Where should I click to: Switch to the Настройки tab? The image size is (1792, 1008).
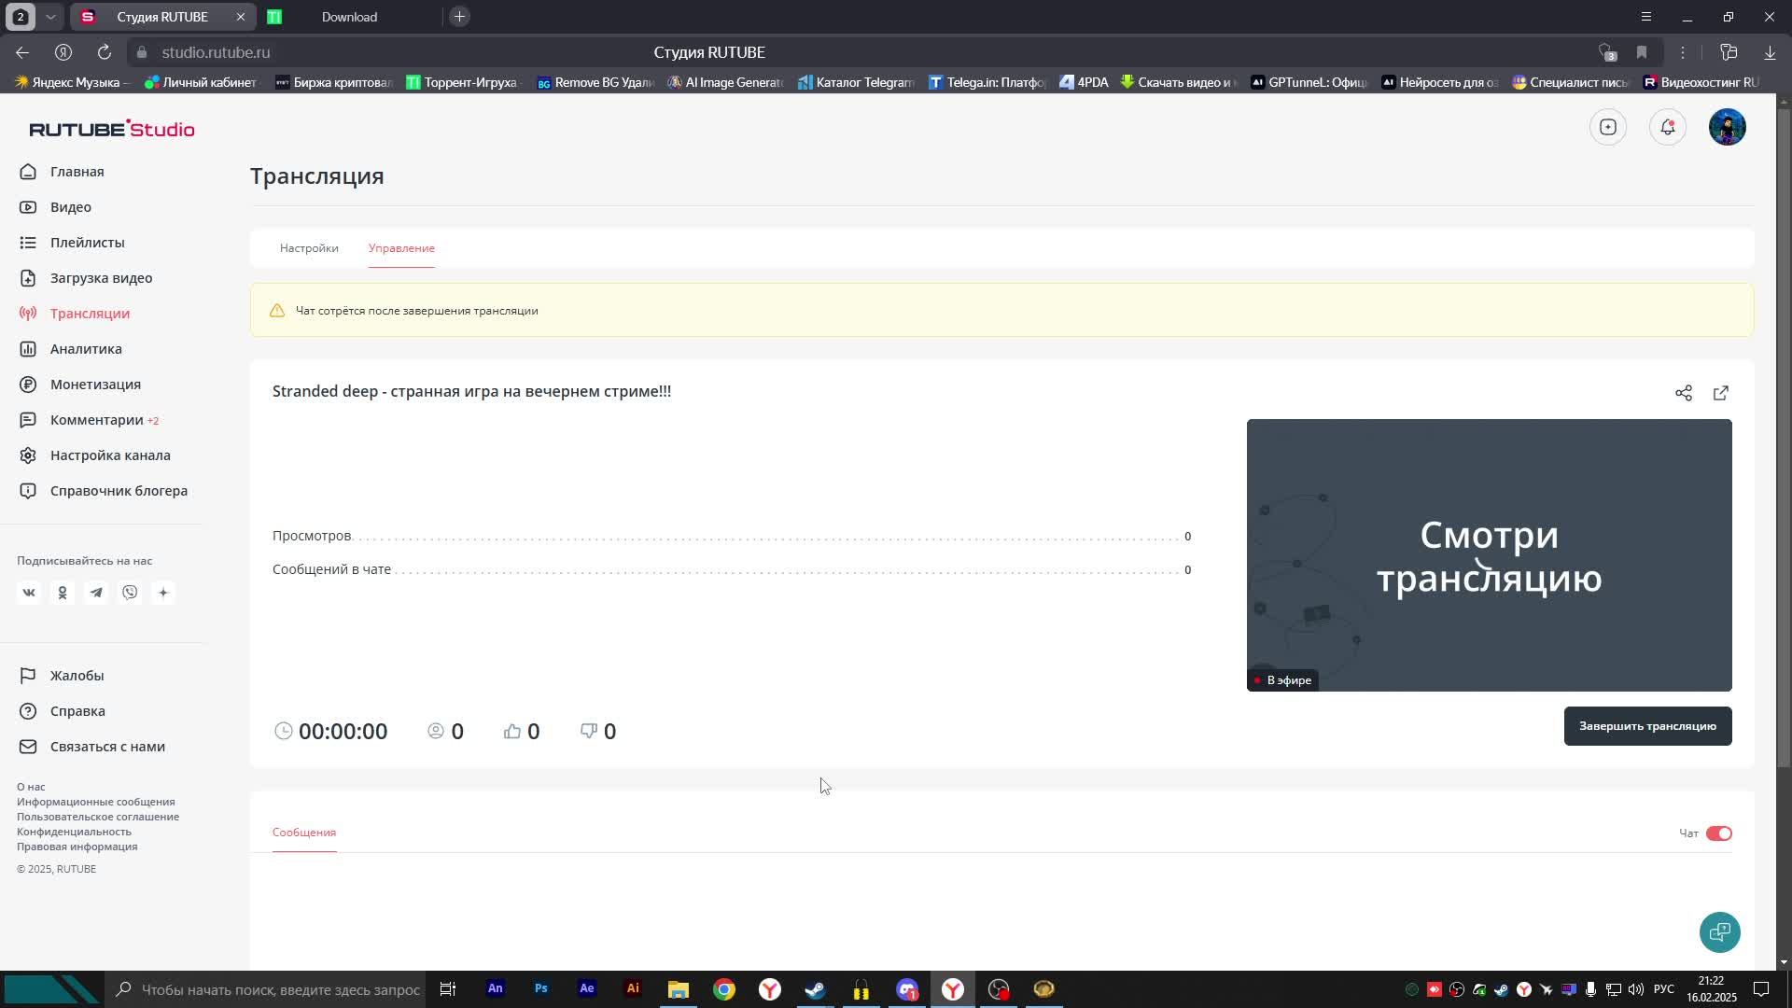(x=309, y=248)
